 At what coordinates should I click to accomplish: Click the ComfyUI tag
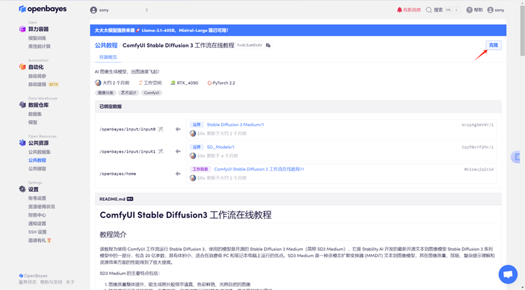point(152,93)
